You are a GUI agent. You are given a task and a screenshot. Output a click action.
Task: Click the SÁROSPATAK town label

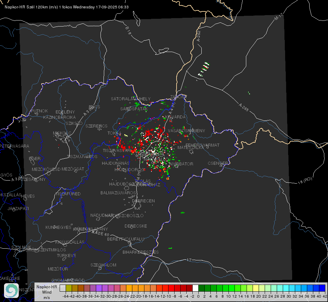point(134,109)
